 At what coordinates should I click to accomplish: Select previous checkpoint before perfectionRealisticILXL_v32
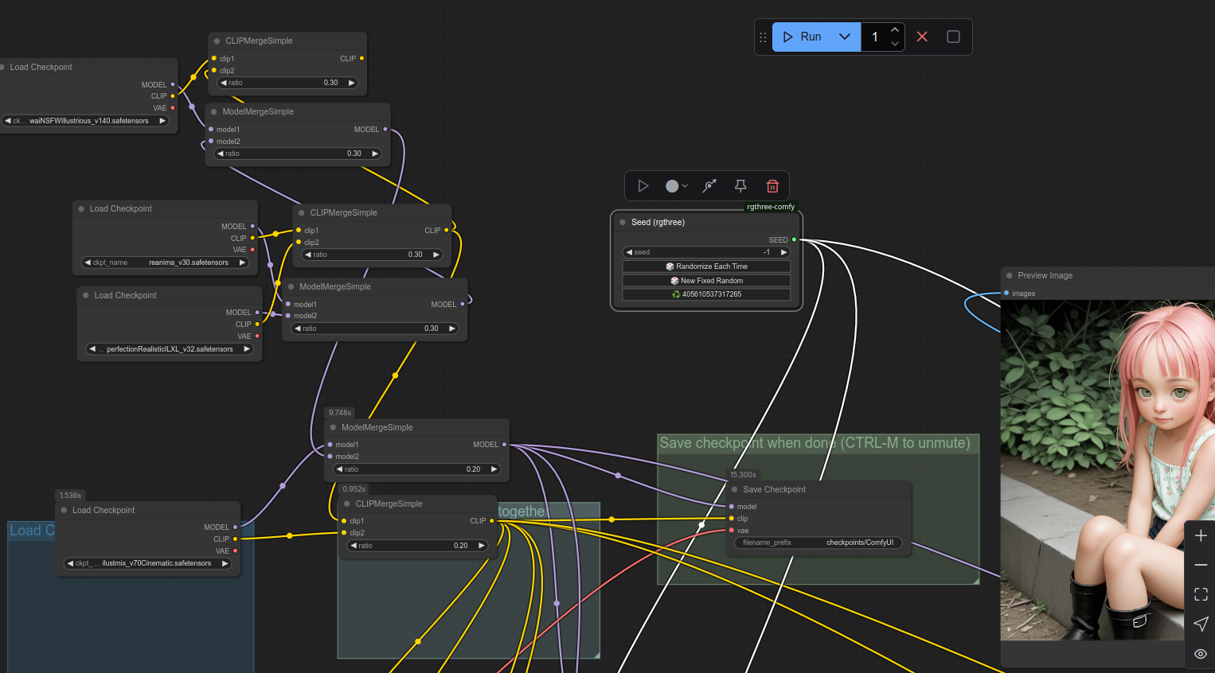(92, 349)
